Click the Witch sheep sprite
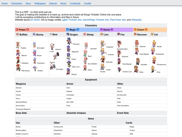The height and width of the screenshot is (137, 182). (85, 68)
